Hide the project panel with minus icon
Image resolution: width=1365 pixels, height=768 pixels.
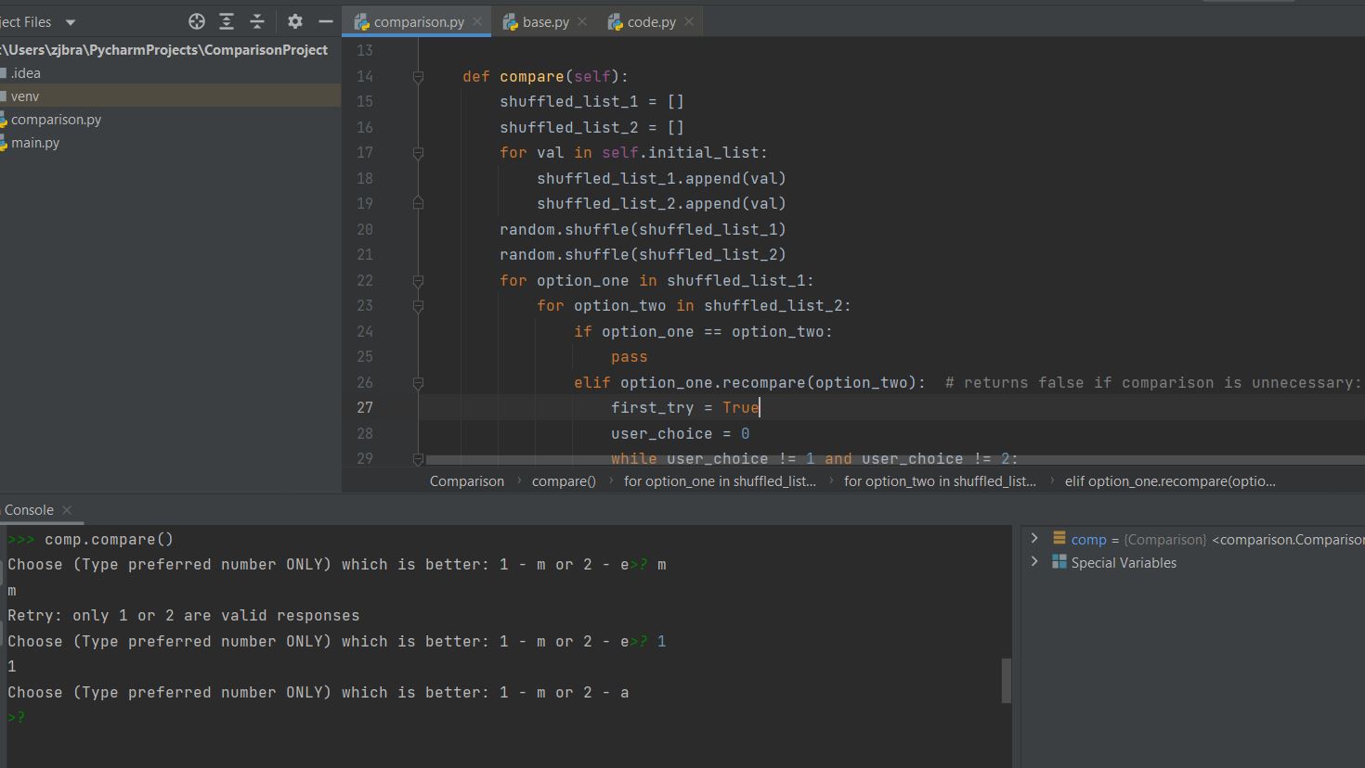(x=326, y=21)
